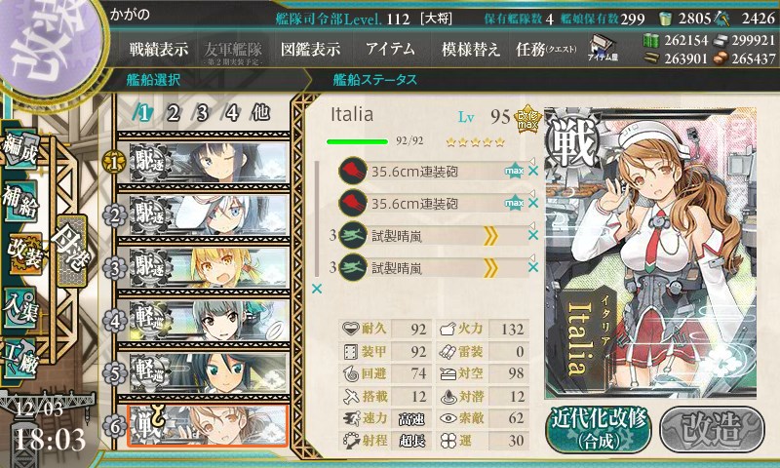Screen dimensions: 780x468
Task: Open the 任務(クエスト) quest menu
Action: point(546,49)
